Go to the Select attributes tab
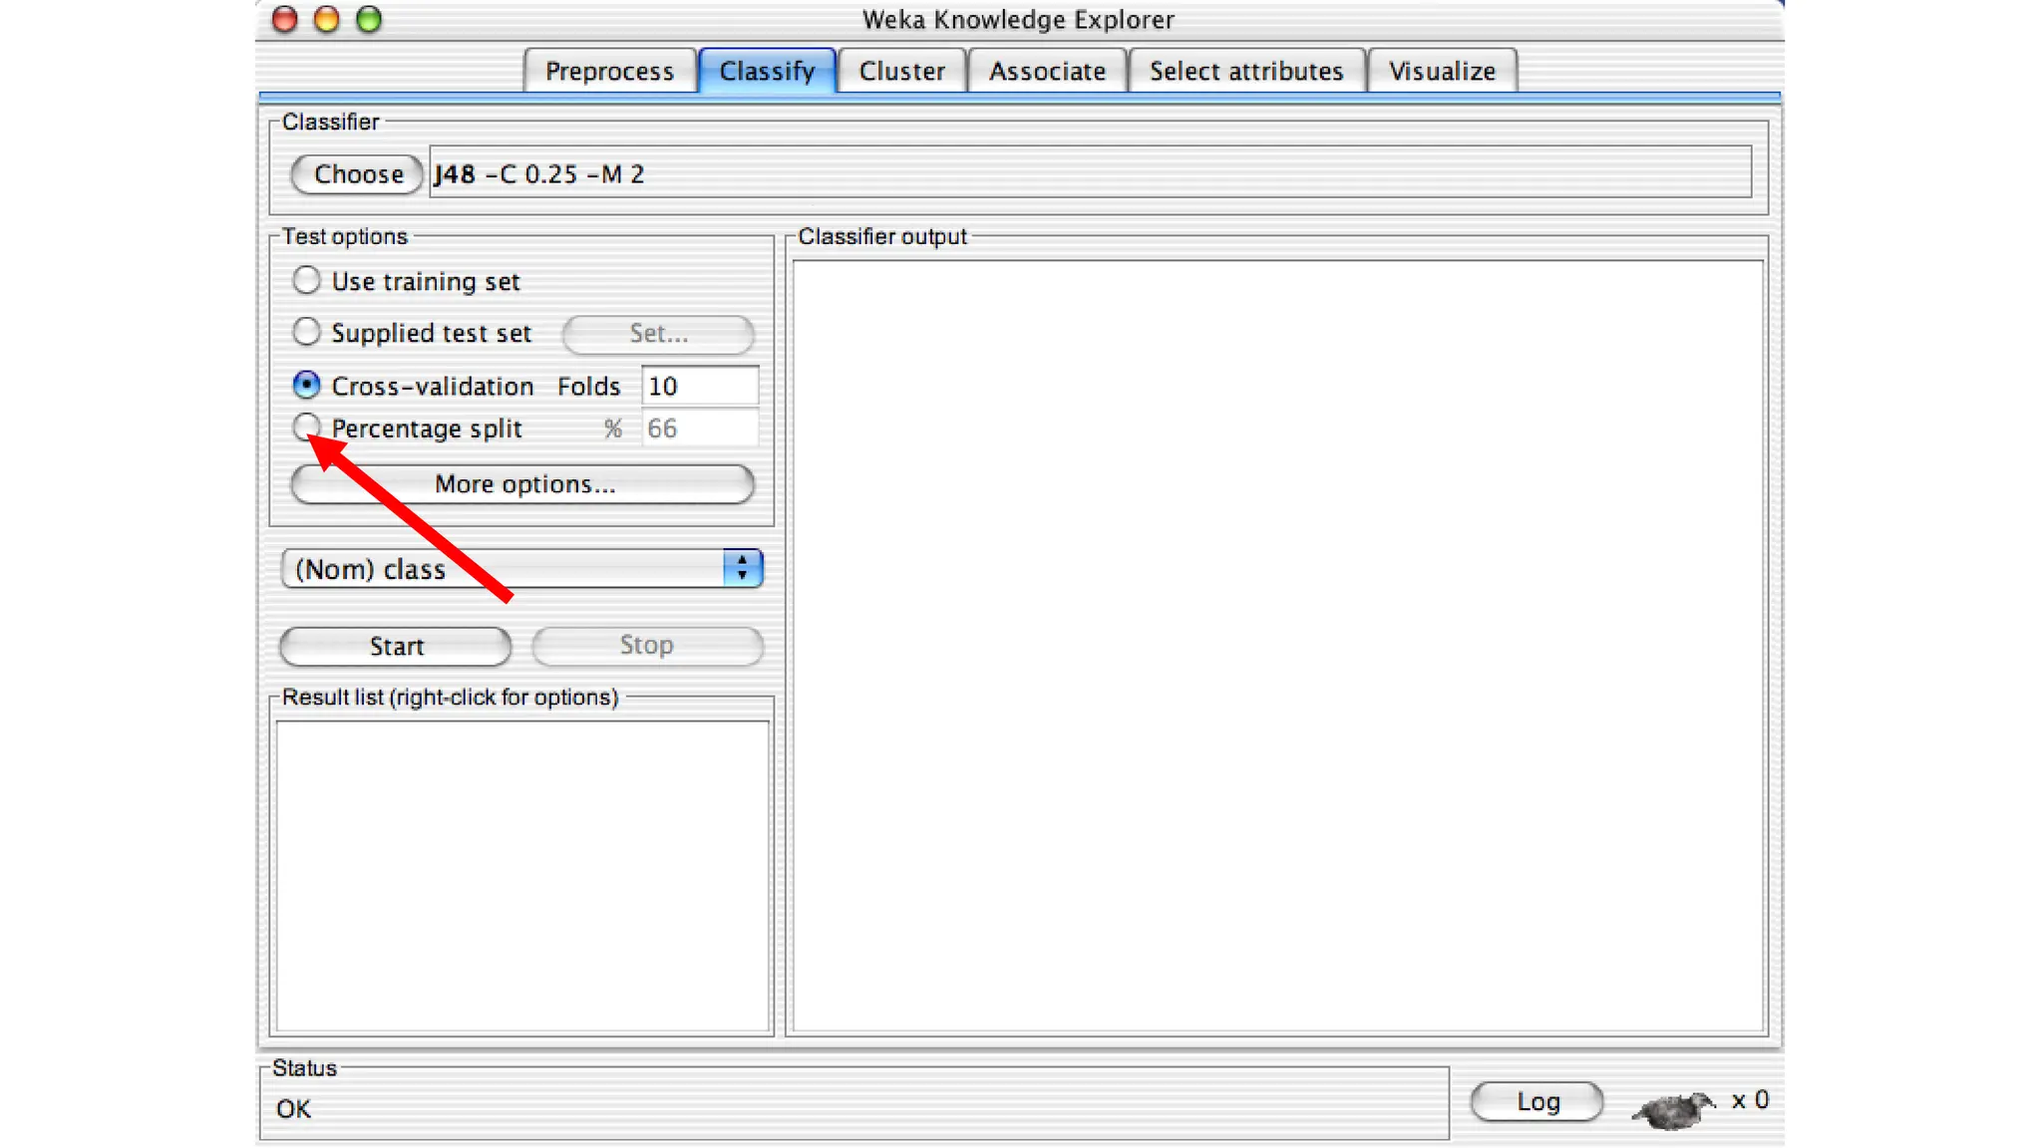 pyautogui.click(x=1246, y=72)
